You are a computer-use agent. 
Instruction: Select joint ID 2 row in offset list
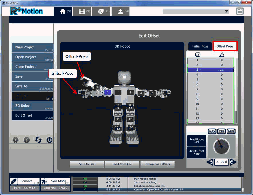(211, 65)
